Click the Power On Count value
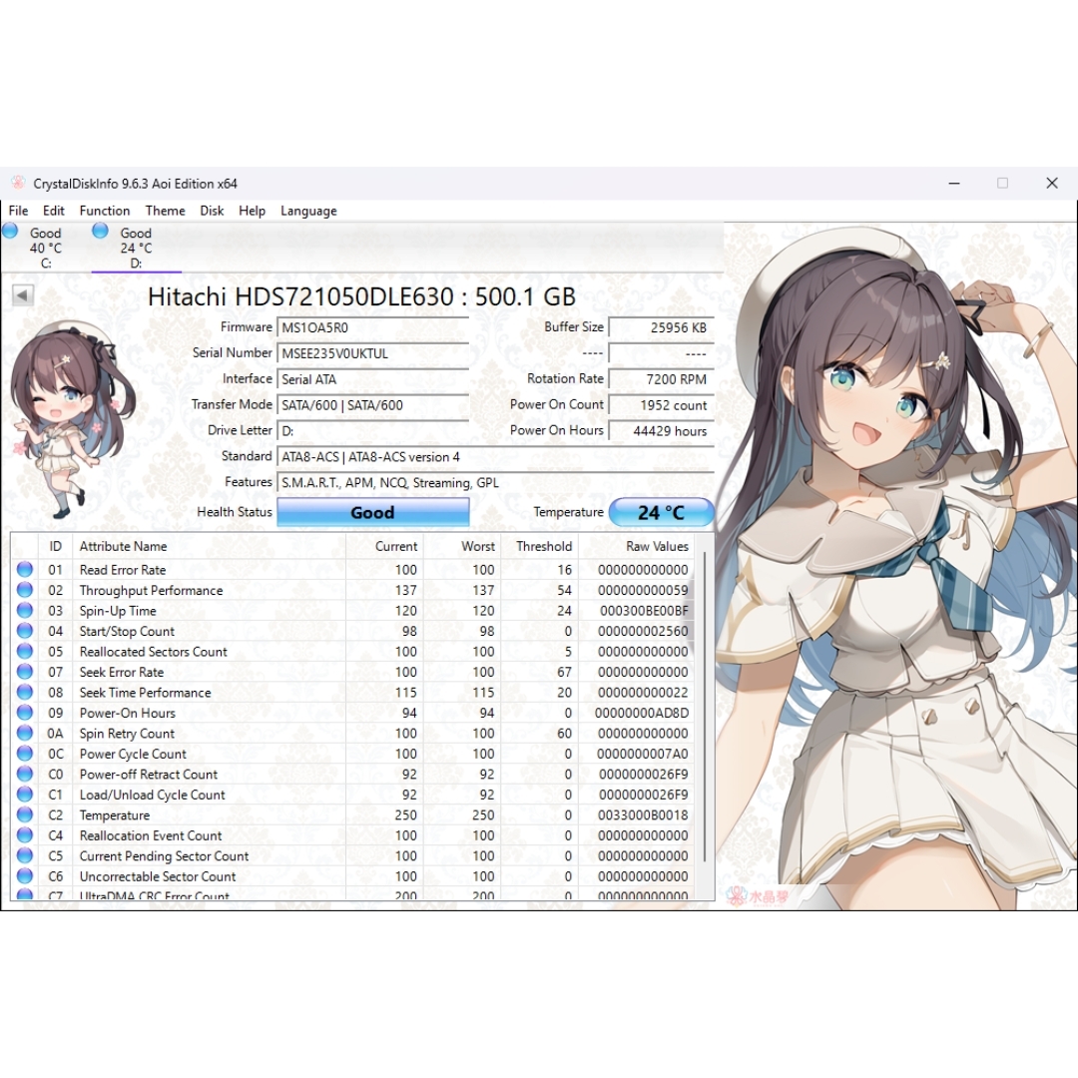 pos(662,405)
